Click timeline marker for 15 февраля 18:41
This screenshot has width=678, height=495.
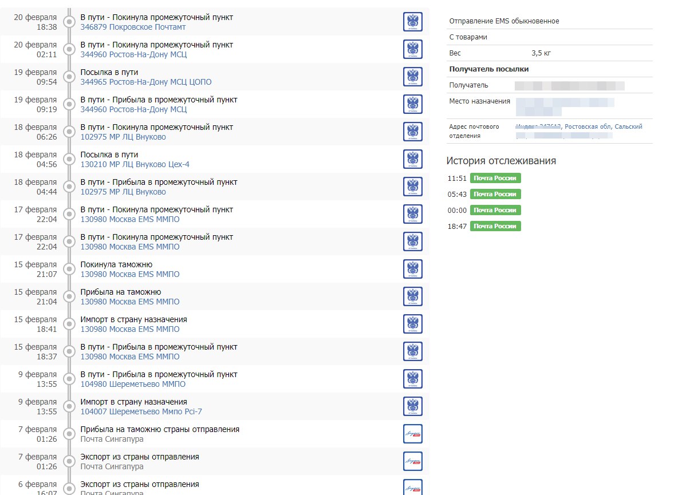point(69,324)
